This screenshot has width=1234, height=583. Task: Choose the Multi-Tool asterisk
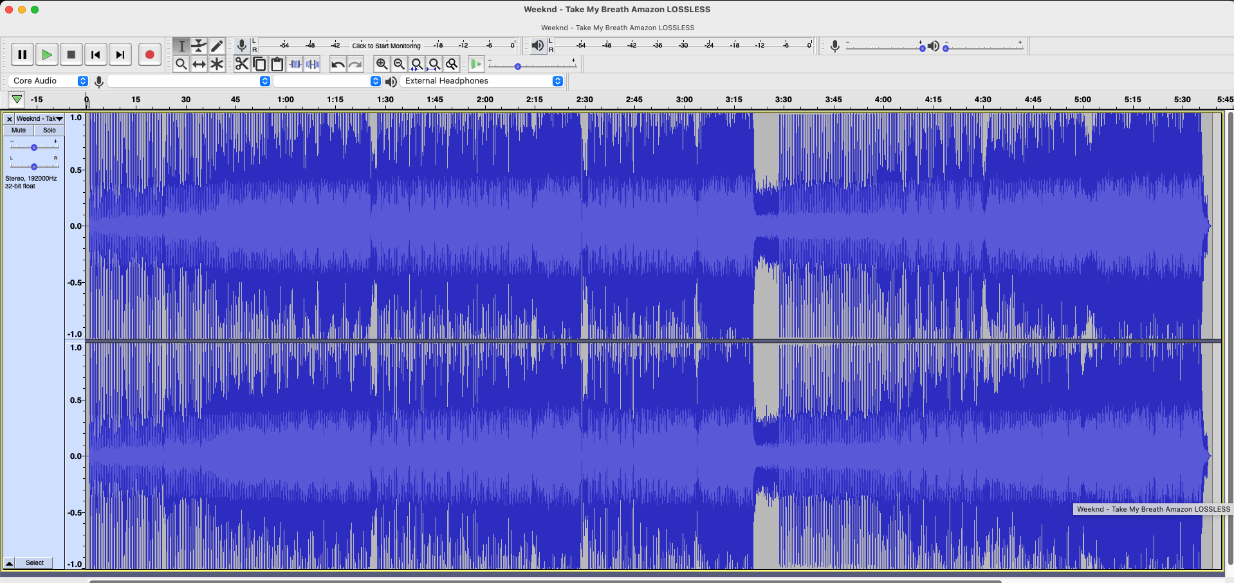[x=217, y=64]
